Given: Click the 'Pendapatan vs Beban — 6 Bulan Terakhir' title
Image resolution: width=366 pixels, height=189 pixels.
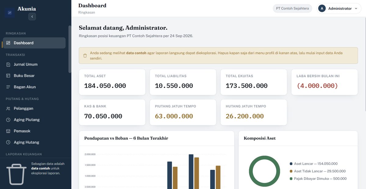Looking at the screenshot, I should 126,138.
